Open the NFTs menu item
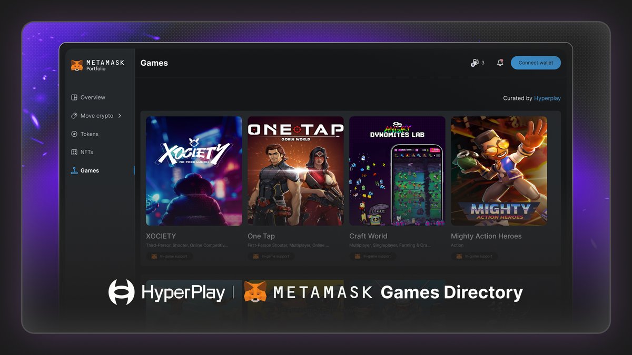Screen dimensions: 632x355 click(87, 152)
